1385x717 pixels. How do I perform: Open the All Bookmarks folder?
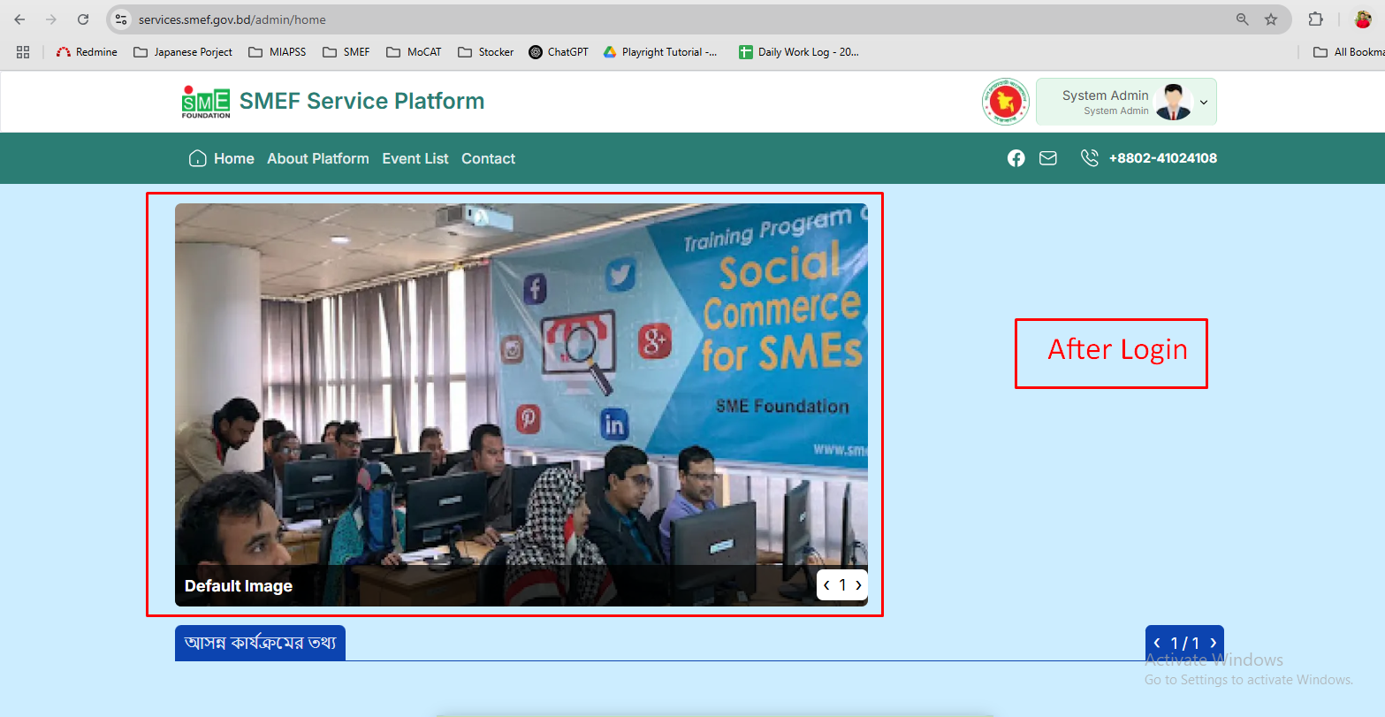[x=1349, y=52]
